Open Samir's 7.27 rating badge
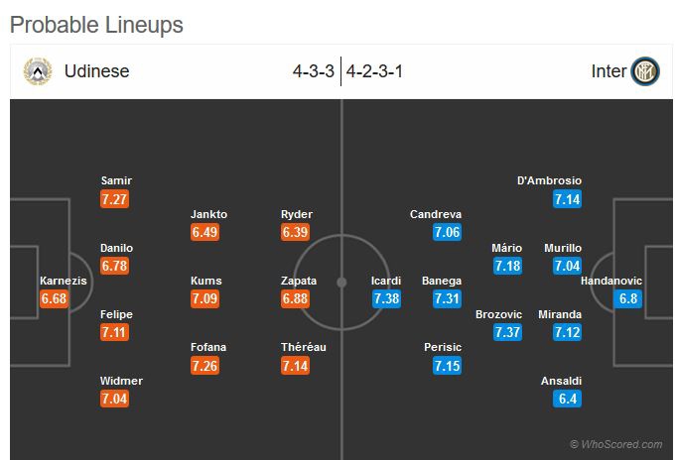 [x=115, y=198]
